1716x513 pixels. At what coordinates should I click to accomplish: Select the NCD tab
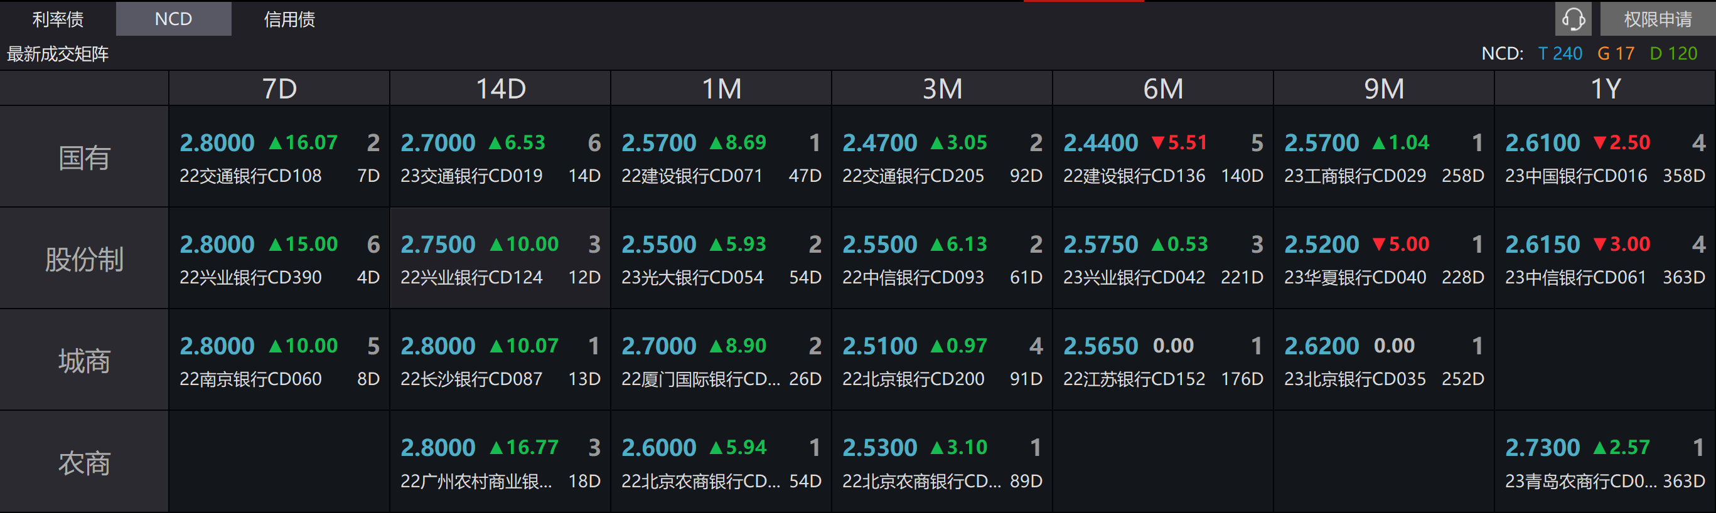click(173, 19)
